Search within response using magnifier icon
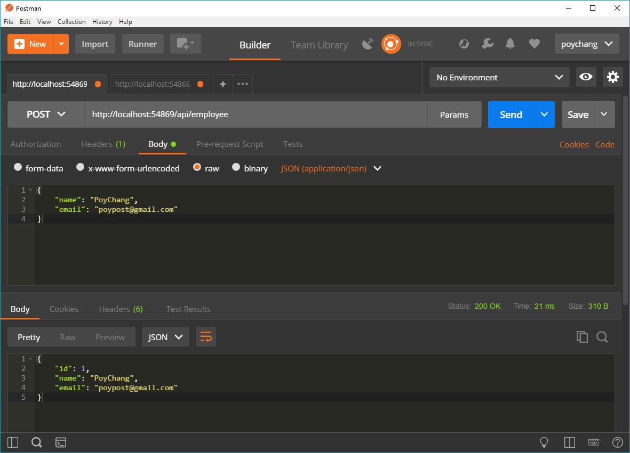This screenshot has width=630, height=453. pos(602,337)
